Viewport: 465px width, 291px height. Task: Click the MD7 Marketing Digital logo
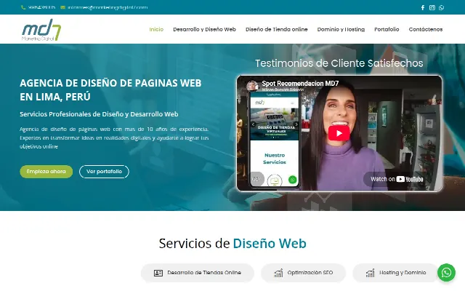pos(41,30)
